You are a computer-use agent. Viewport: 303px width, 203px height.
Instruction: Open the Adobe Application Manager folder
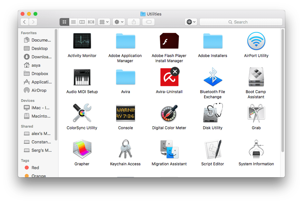[x=125, y=41]
